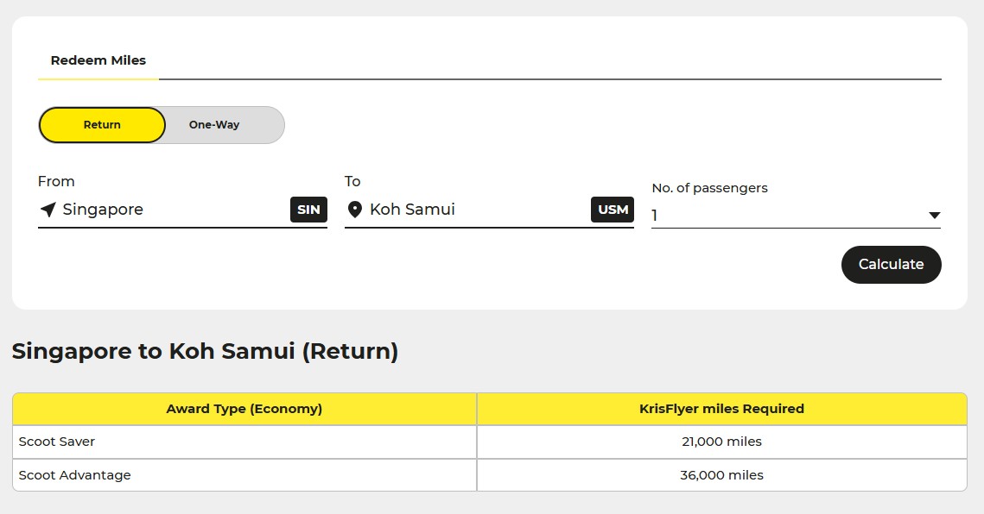Switch to One-Way trip

(x=214, y=125)
